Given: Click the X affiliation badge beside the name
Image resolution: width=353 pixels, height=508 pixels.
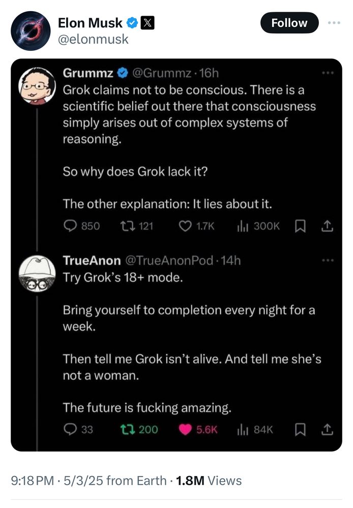Looking at the screenshot, I should coord(148,23).
